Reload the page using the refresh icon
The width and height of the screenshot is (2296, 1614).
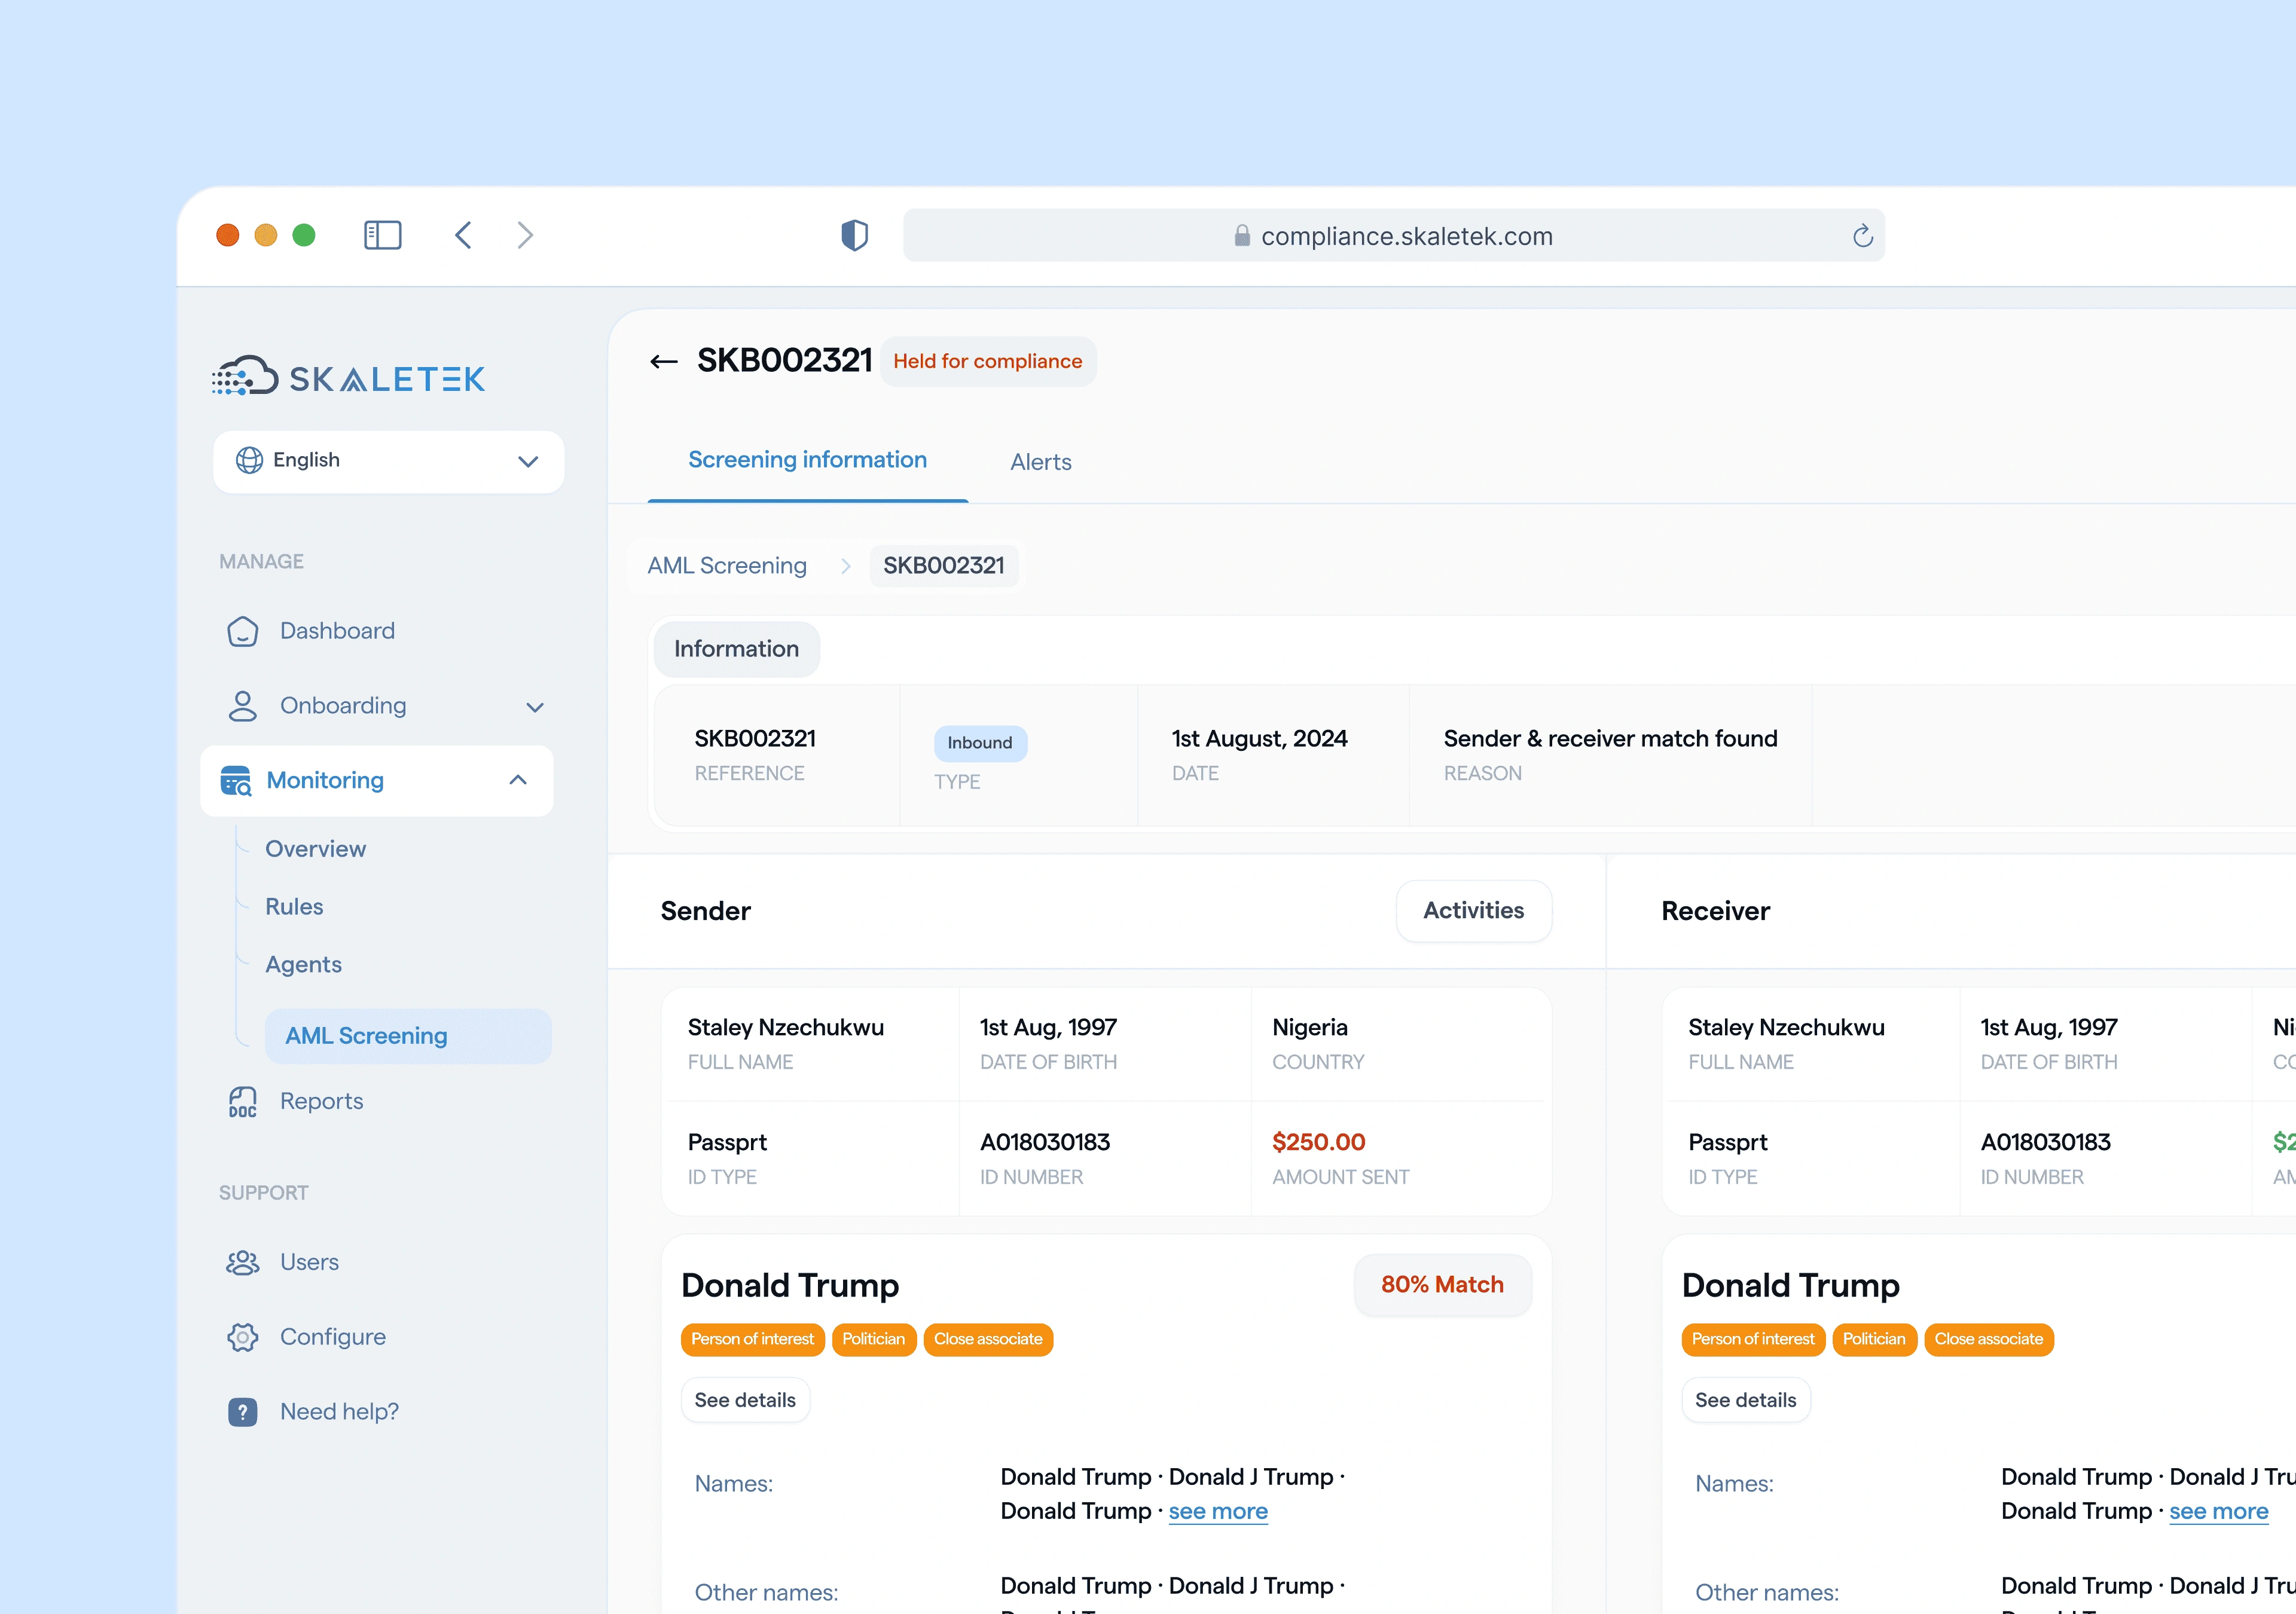tap(1861, 236)
